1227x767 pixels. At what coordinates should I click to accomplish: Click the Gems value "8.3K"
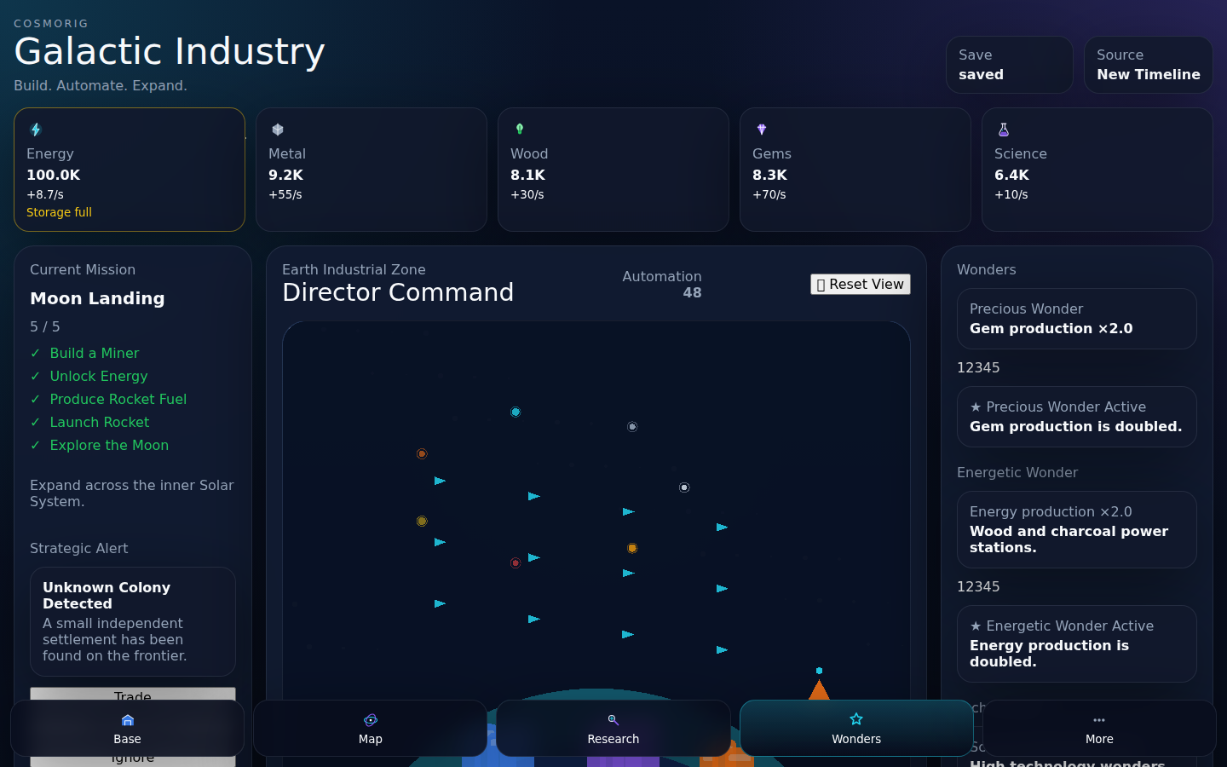coord(770,175)
